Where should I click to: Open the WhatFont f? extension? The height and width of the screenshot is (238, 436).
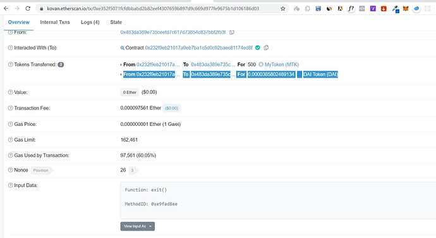pyautogui.click(x=351, y=9)
